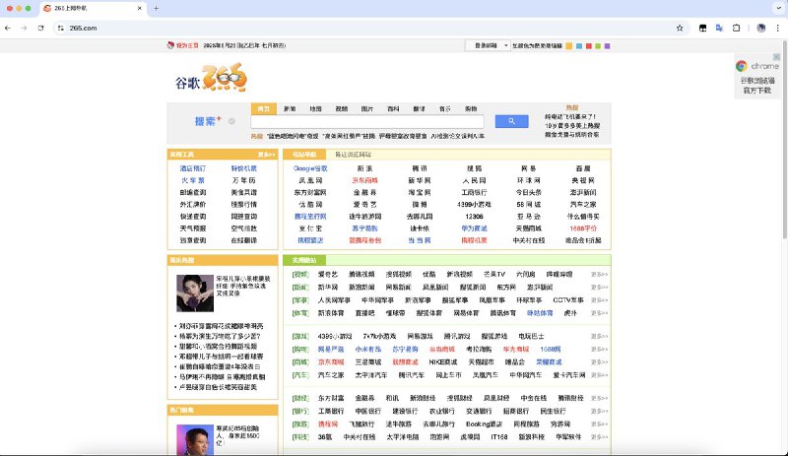Choose the purple skin color swatch

pos(608,45)
